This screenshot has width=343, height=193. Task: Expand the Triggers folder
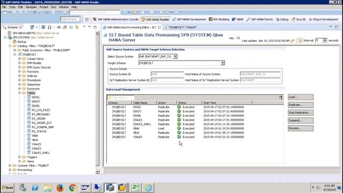(19, 157)
